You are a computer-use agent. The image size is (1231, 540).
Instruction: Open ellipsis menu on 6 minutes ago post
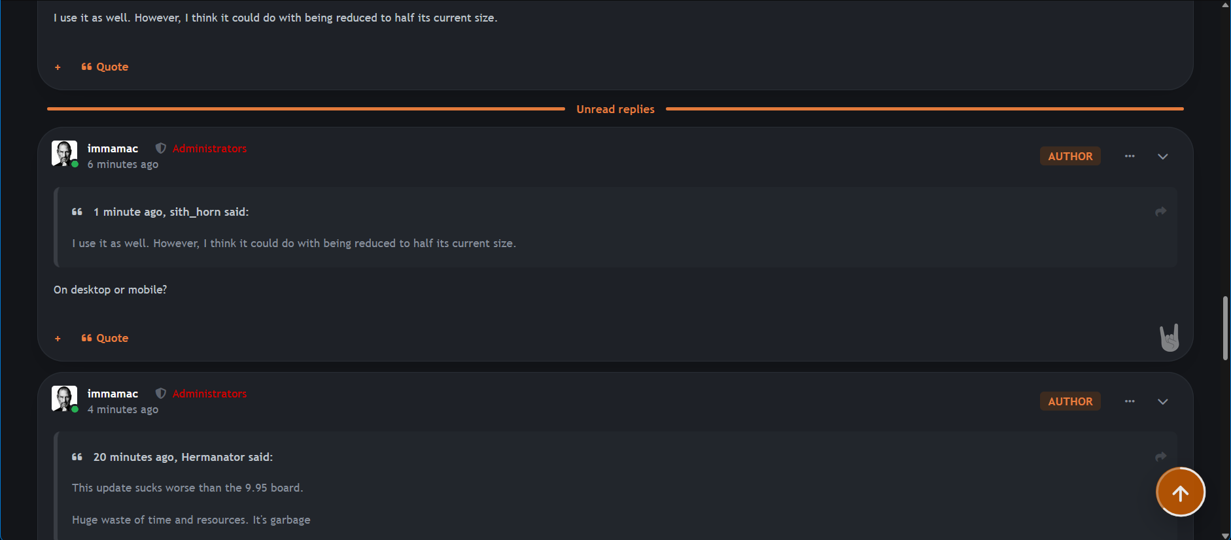1130,156
